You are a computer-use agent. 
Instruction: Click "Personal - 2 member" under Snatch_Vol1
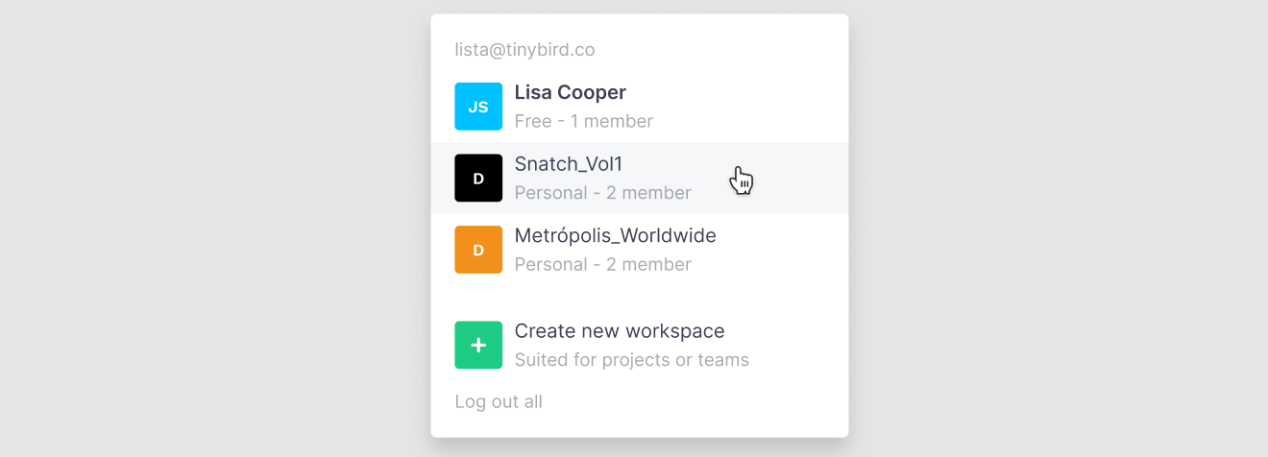(x=602, y=193)
